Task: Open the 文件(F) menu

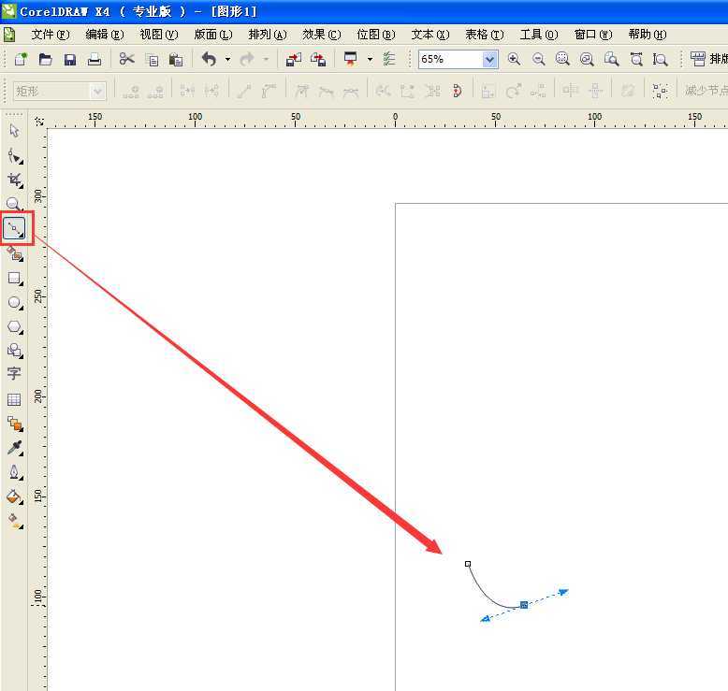Action: coord(51,35)
